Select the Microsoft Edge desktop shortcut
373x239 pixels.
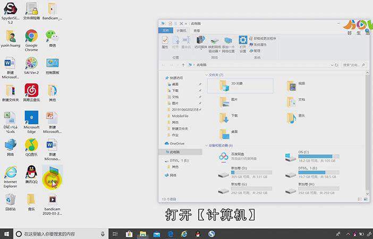(31, 122)
